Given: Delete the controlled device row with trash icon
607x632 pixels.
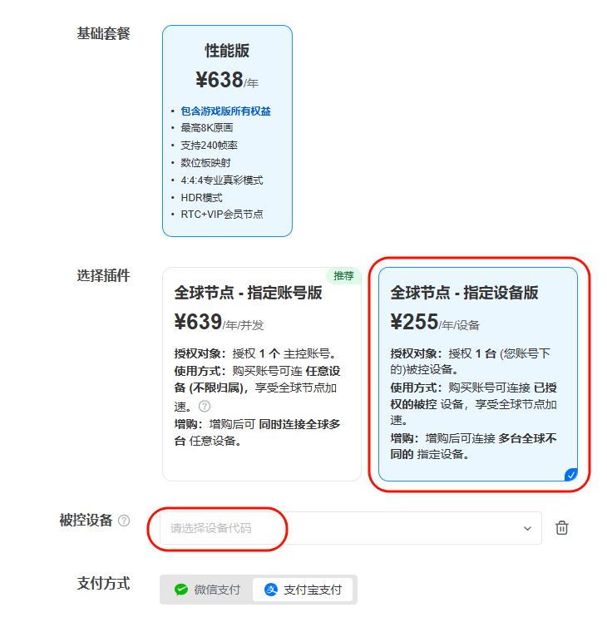Looking at the screenshot, I should click(x=562, y=528).
